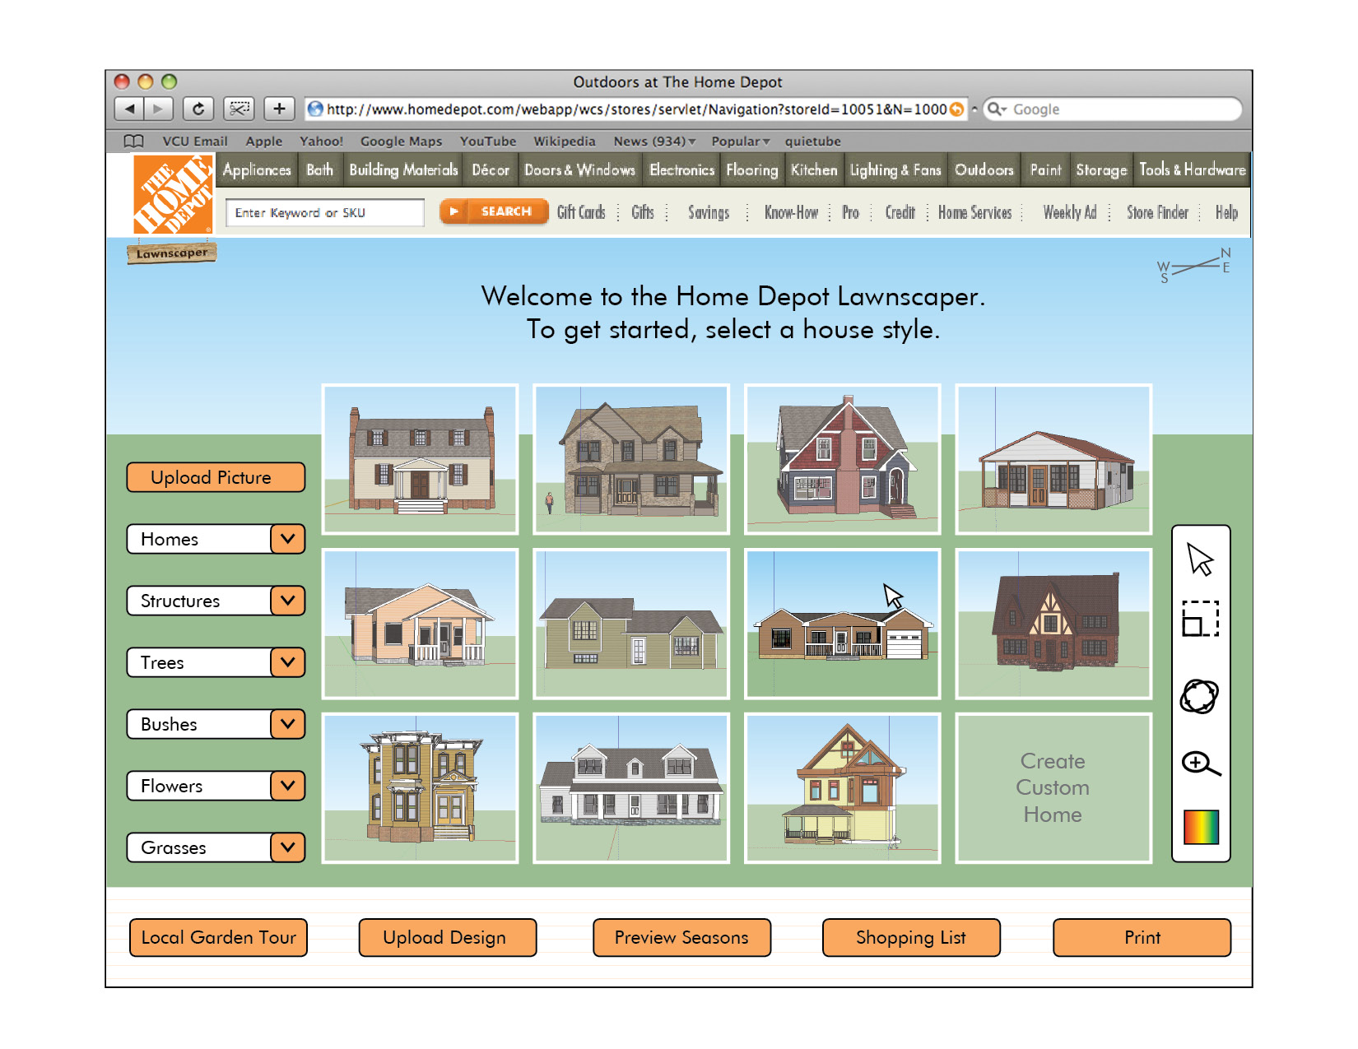Click the Upload Picture button

pyautogui.click(x=216, y=477)
